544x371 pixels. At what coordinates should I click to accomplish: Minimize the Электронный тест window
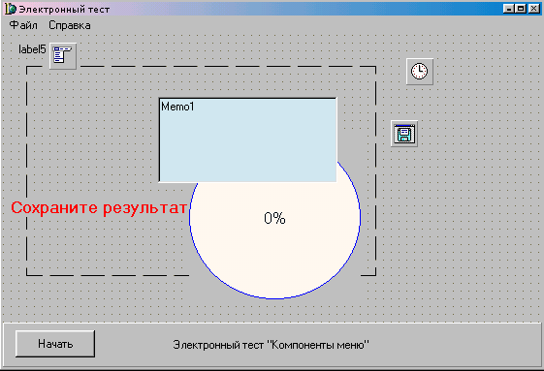pos(509,9)
